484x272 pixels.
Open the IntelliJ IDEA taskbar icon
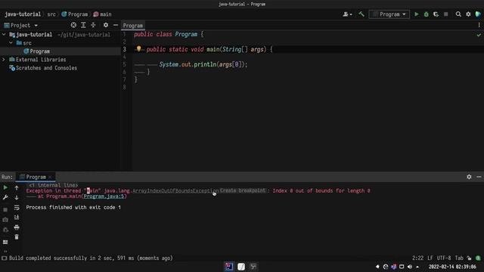click(228, 266)
